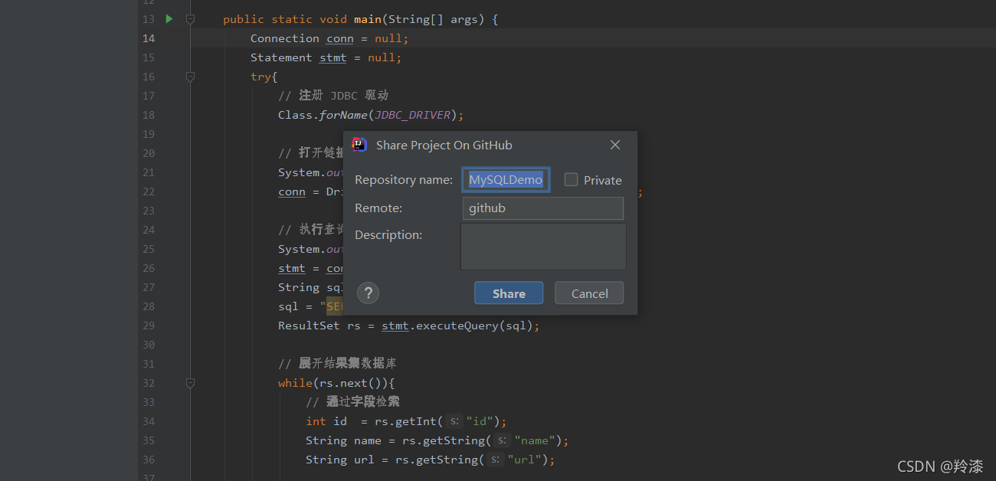
Task: Click the 'public static void main' declaration
Action: [x=361, y=19]
